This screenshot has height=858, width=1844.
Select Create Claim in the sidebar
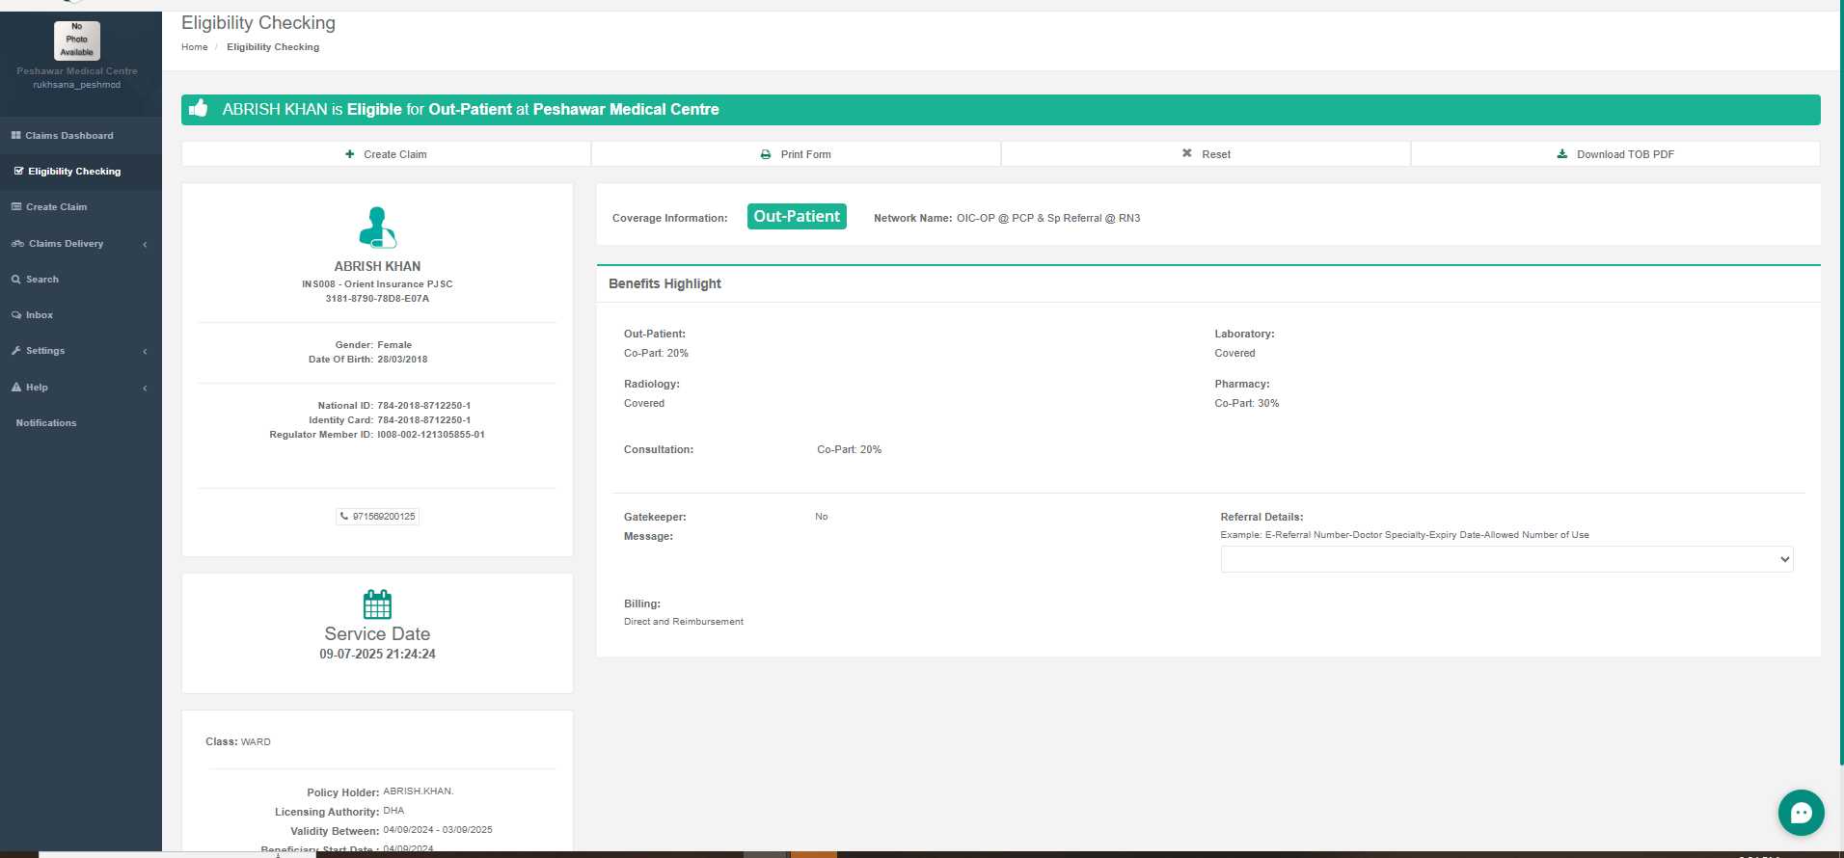coord(56,207)
